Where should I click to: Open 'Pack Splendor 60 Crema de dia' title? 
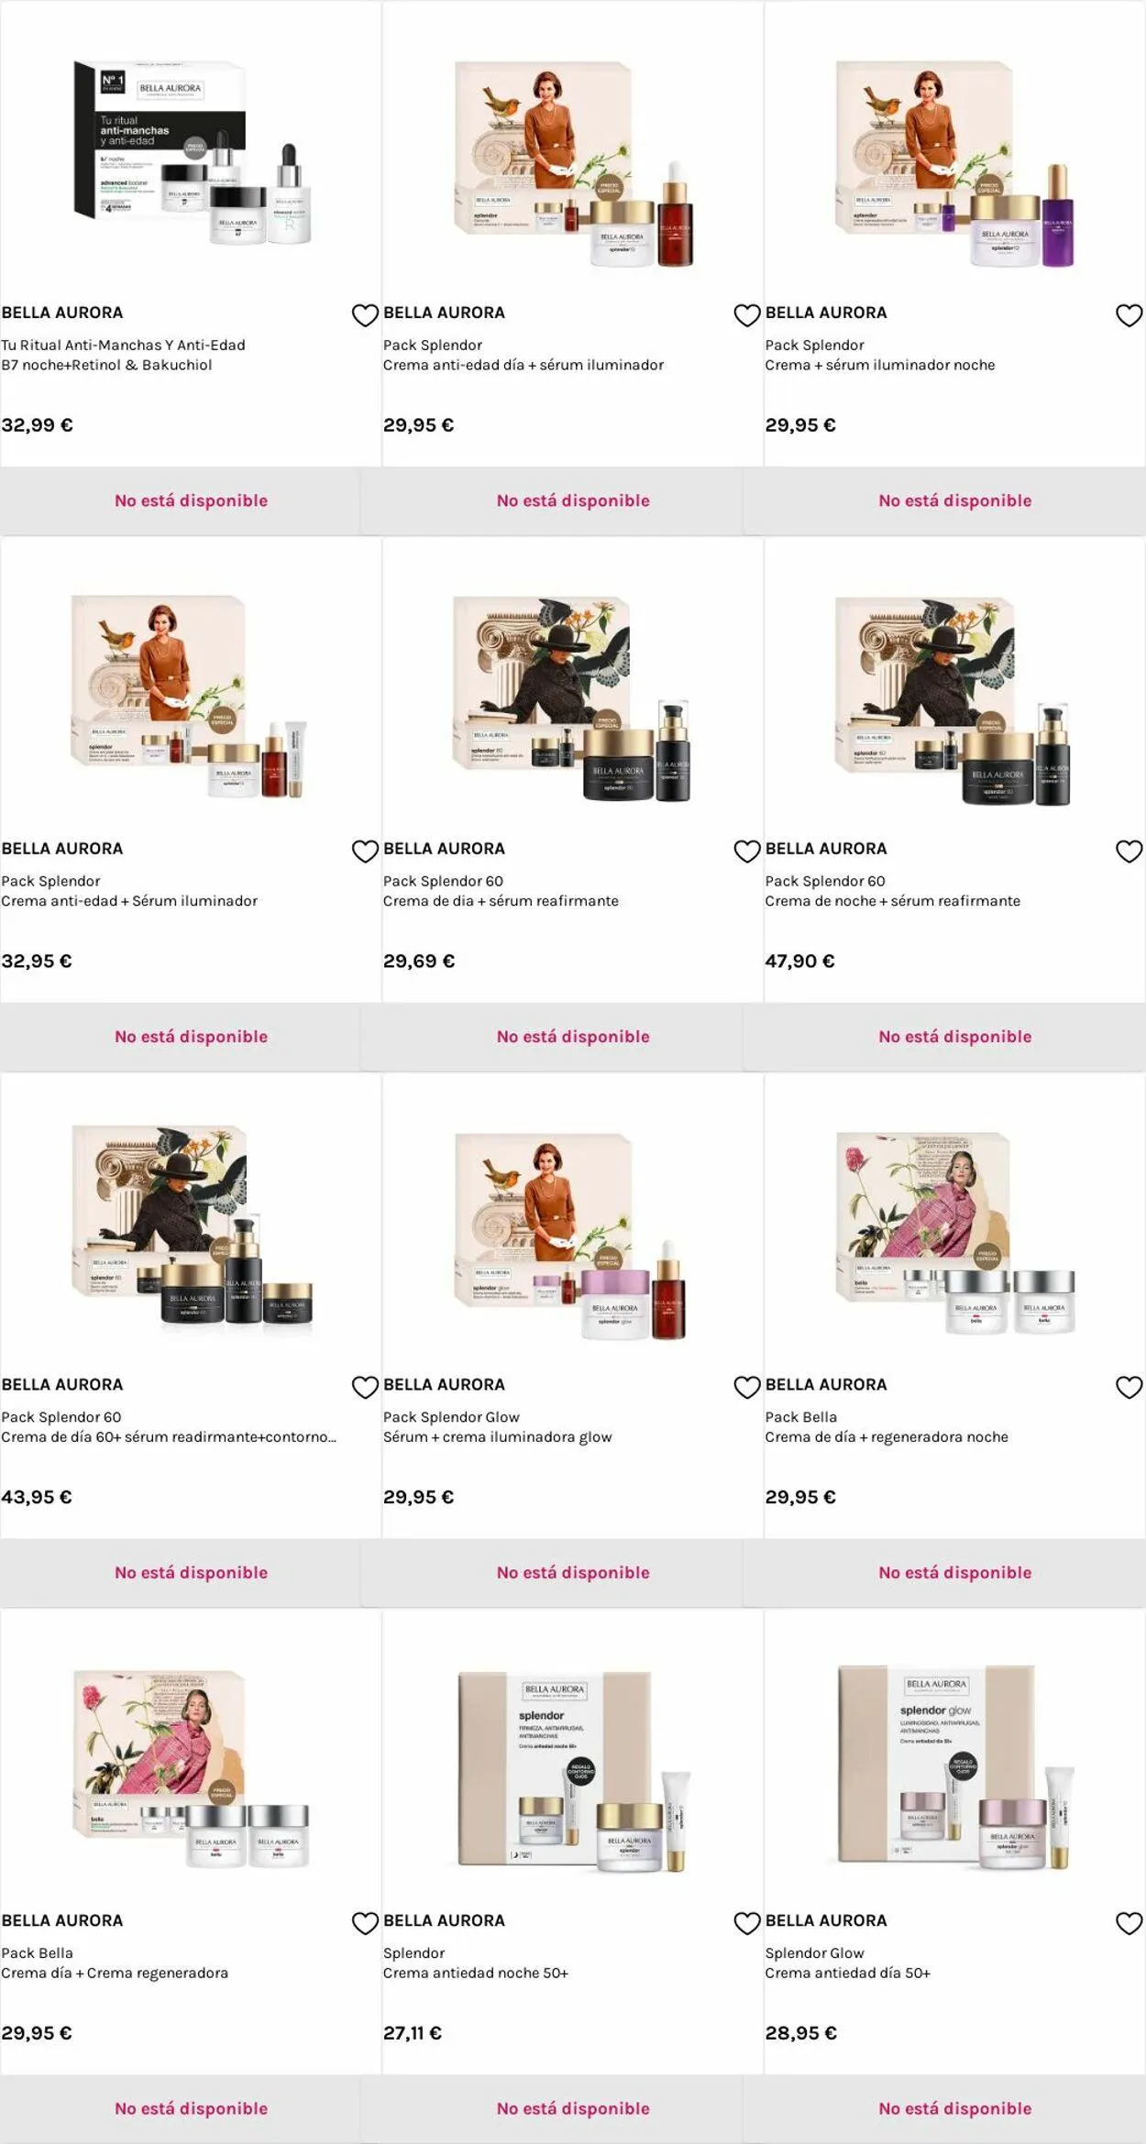click(501, 891)
